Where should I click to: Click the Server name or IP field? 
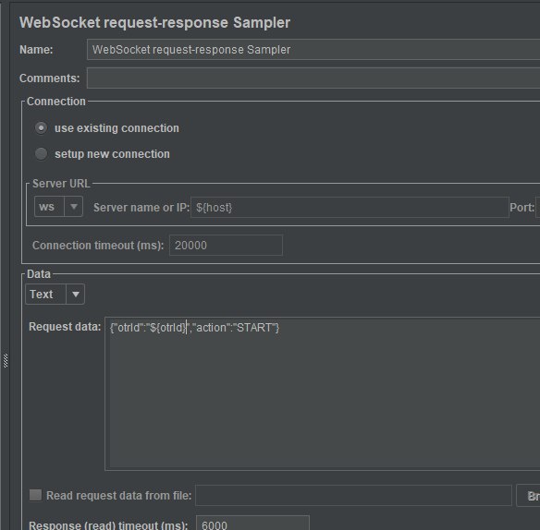point(350,208)
